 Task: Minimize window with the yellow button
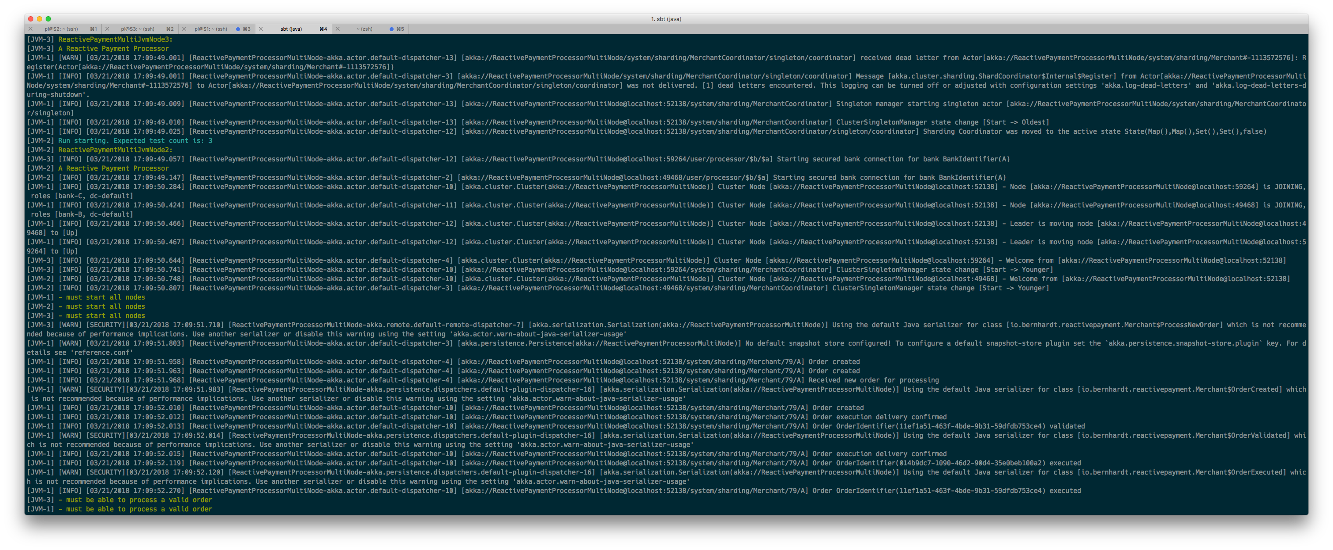point(39,19)
